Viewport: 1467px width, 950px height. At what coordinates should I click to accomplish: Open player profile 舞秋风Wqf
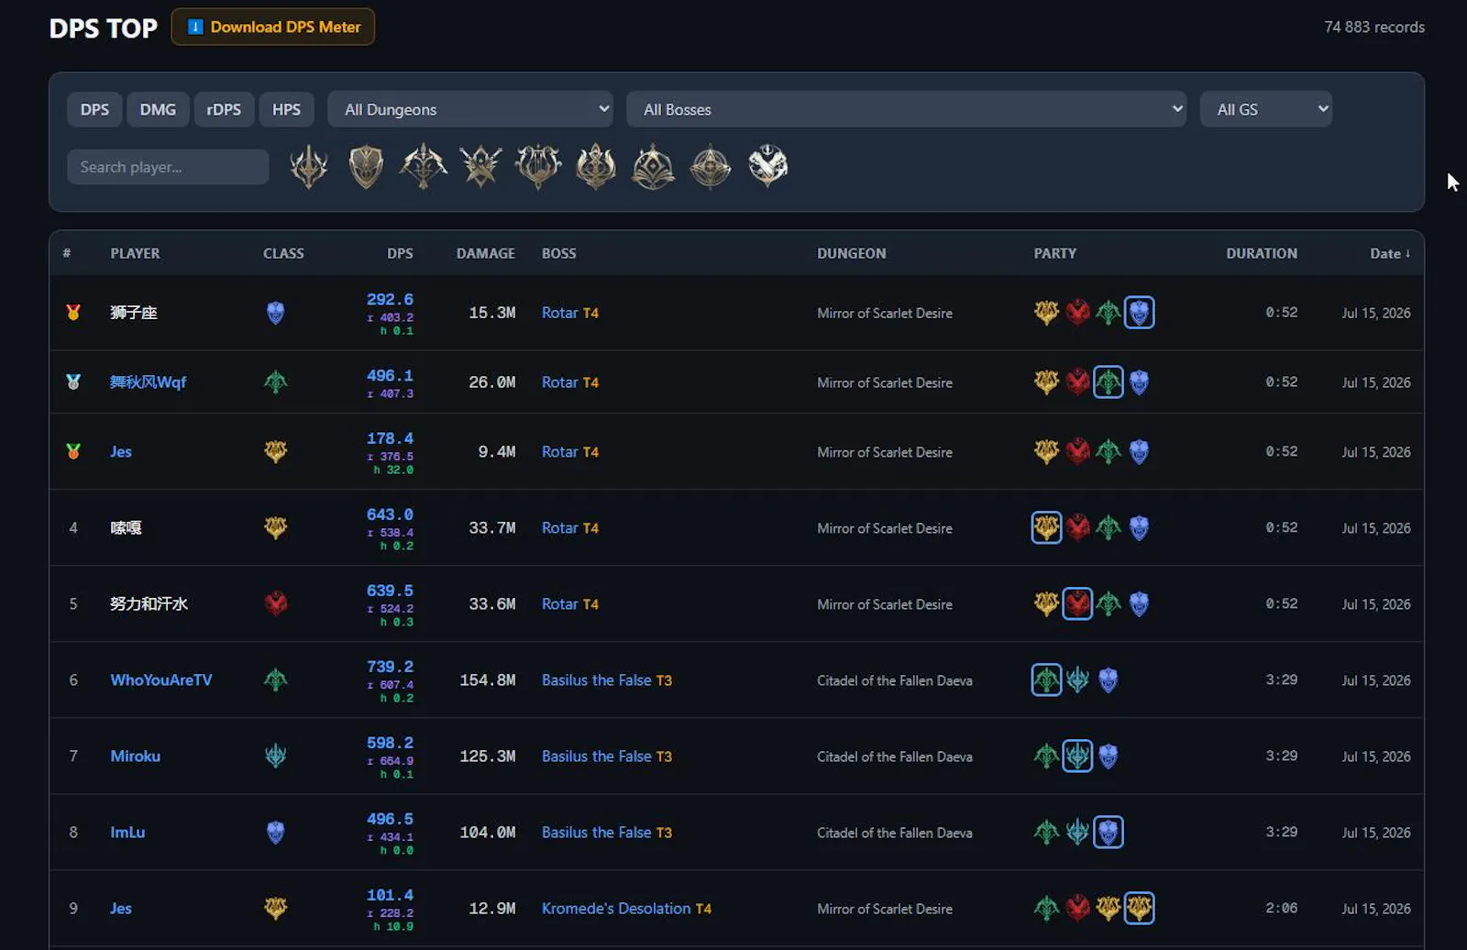pos(148,382)
